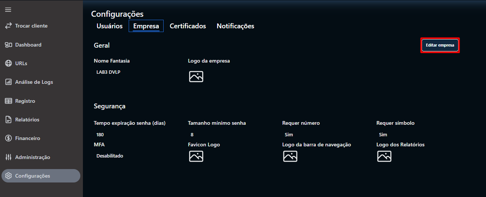486x197 pixels.
Task: Click the Administração sliders icon
Action: 8,157
